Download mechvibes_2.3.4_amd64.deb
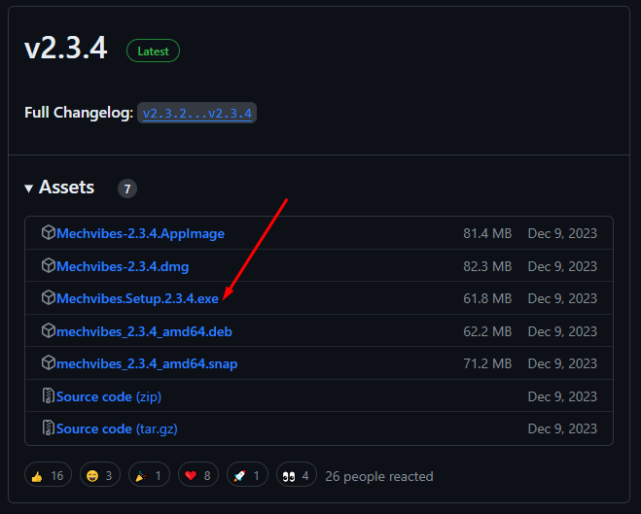Screen dimensions: 641x514 [144, 331]
